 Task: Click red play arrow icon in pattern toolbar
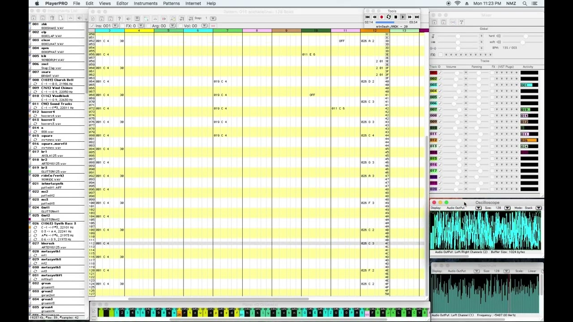(163, 18)
